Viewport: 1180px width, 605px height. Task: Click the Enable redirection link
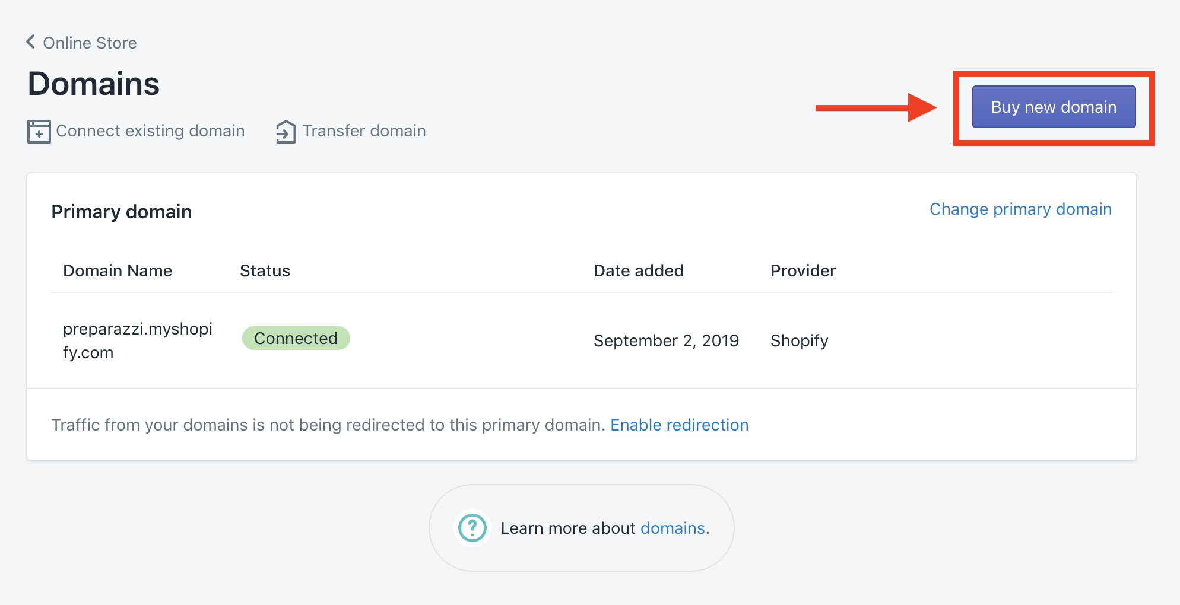tap(679, 425)
